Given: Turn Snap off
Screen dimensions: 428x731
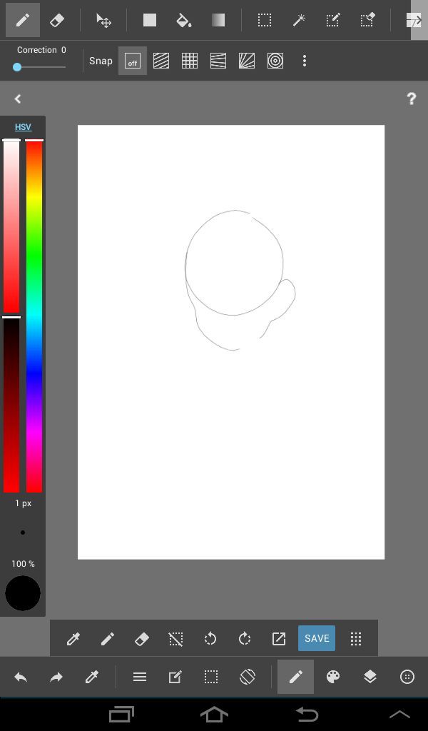Looking at the screenshot, I should click(133, 61).
